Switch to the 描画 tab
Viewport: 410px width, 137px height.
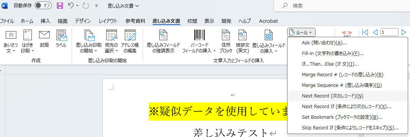click(63, 21)
